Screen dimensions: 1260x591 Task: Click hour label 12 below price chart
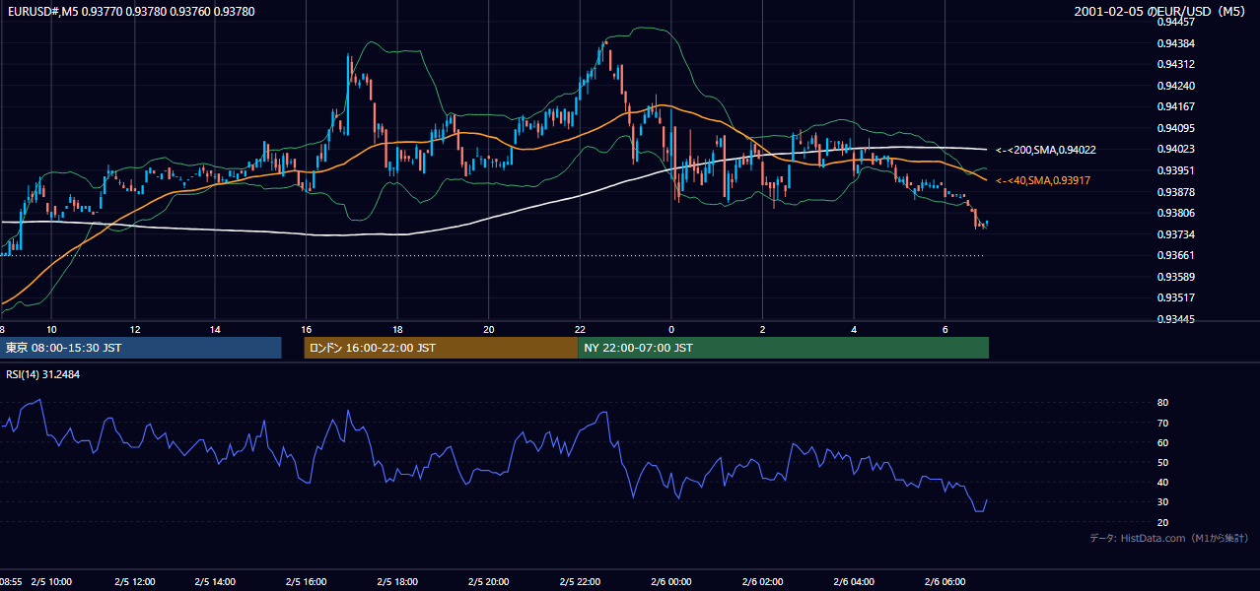coord(134,329)
